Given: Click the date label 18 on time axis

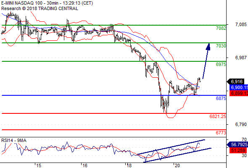Looking at the screenshot, I should tap(129, 165).
